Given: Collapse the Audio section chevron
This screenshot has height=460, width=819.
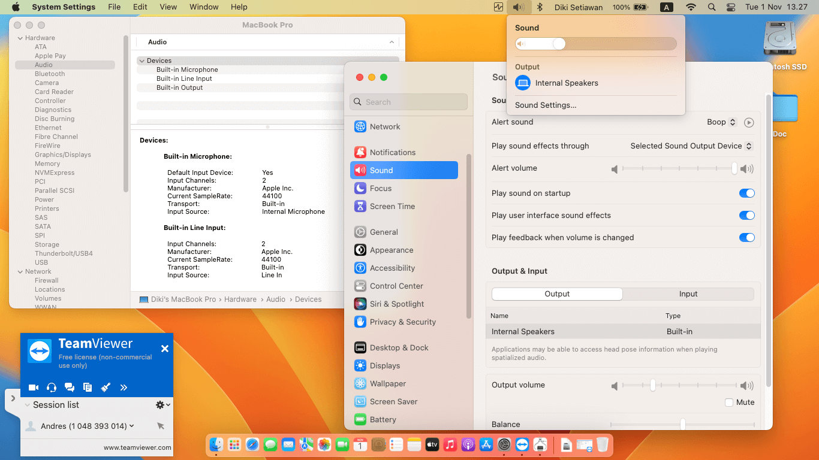Looking at the screenshot, I should (x=392, y=42).
